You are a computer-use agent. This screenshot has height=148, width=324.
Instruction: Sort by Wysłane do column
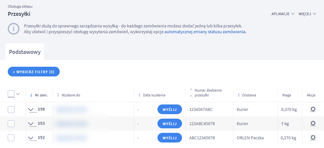[58, 95]
